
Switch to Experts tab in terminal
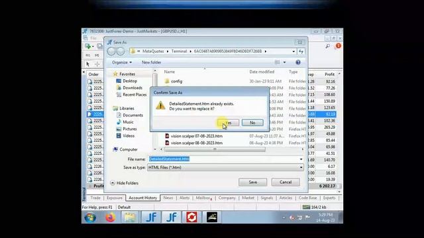click(329, 198)
